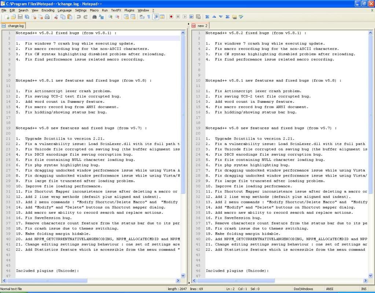Viewport: 375px width, 293px height.
Task: Open the Edit menu
Action: tap(12, 10)
